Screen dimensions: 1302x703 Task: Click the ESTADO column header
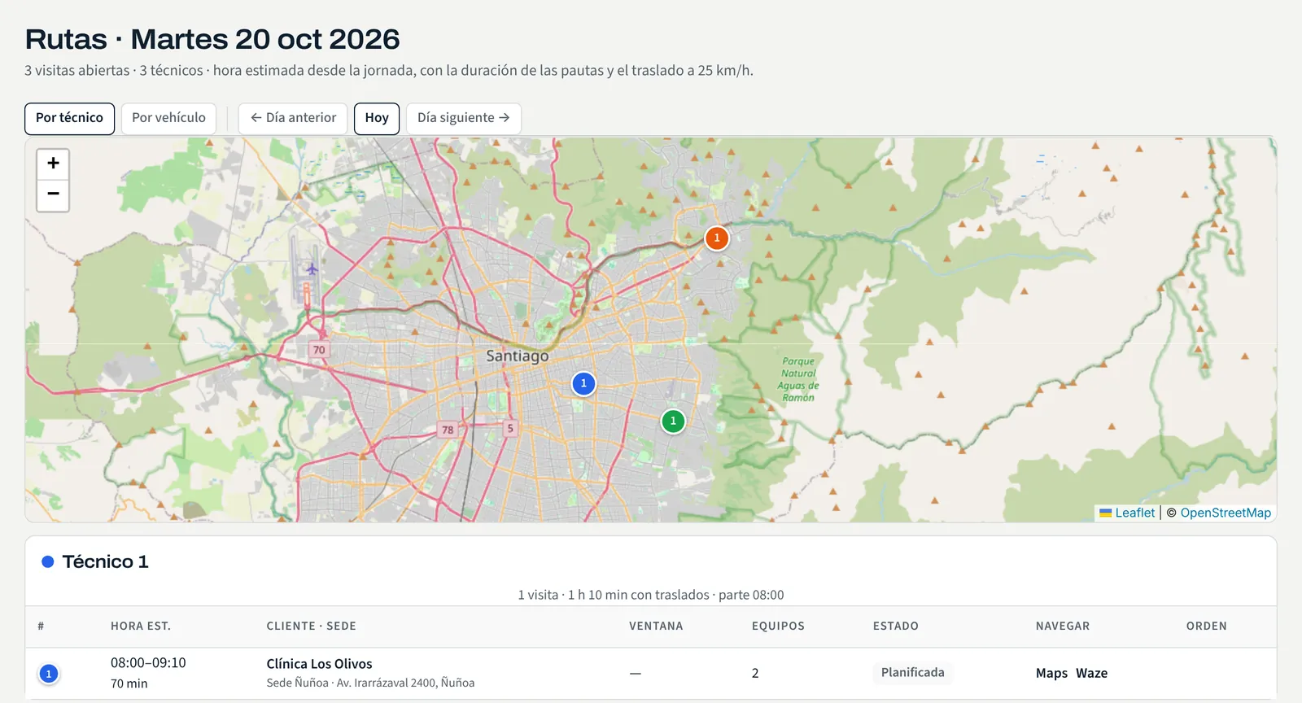click(896, 626)
